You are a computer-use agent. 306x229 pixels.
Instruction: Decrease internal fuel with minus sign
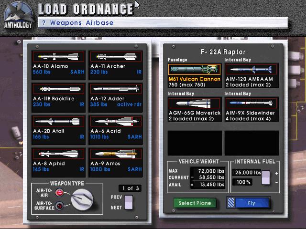click(276, 182)
